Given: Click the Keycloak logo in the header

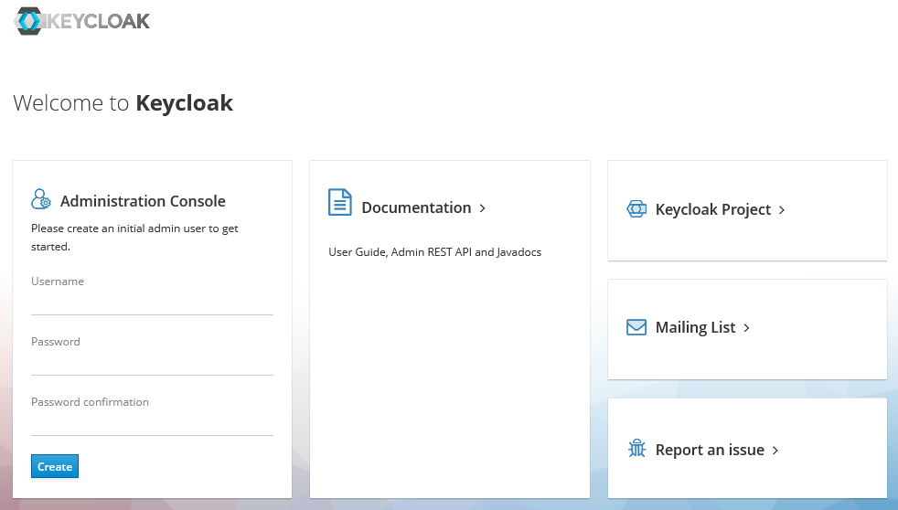Looking at the screenshot, I should [81, 21].
